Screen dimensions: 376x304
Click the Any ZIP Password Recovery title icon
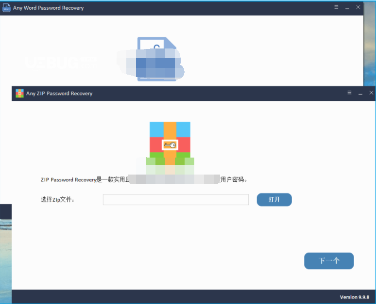(x=19, y=94)
